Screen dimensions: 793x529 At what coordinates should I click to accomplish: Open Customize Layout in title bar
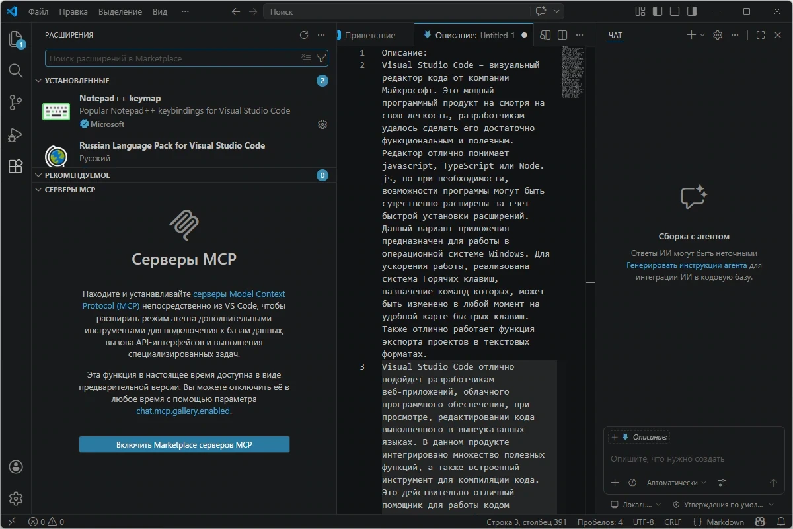(x=640, y=11)
